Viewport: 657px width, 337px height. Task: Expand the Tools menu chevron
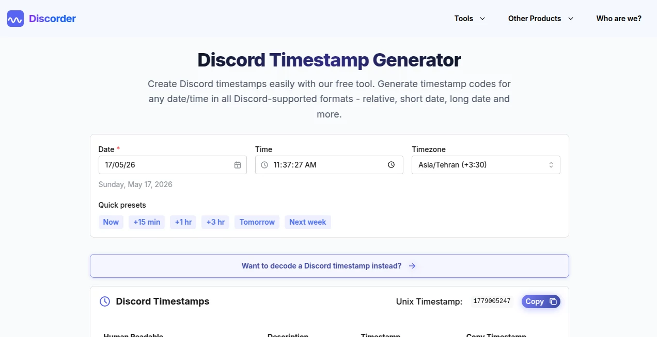pyautogui.click(x=482, y=19)
